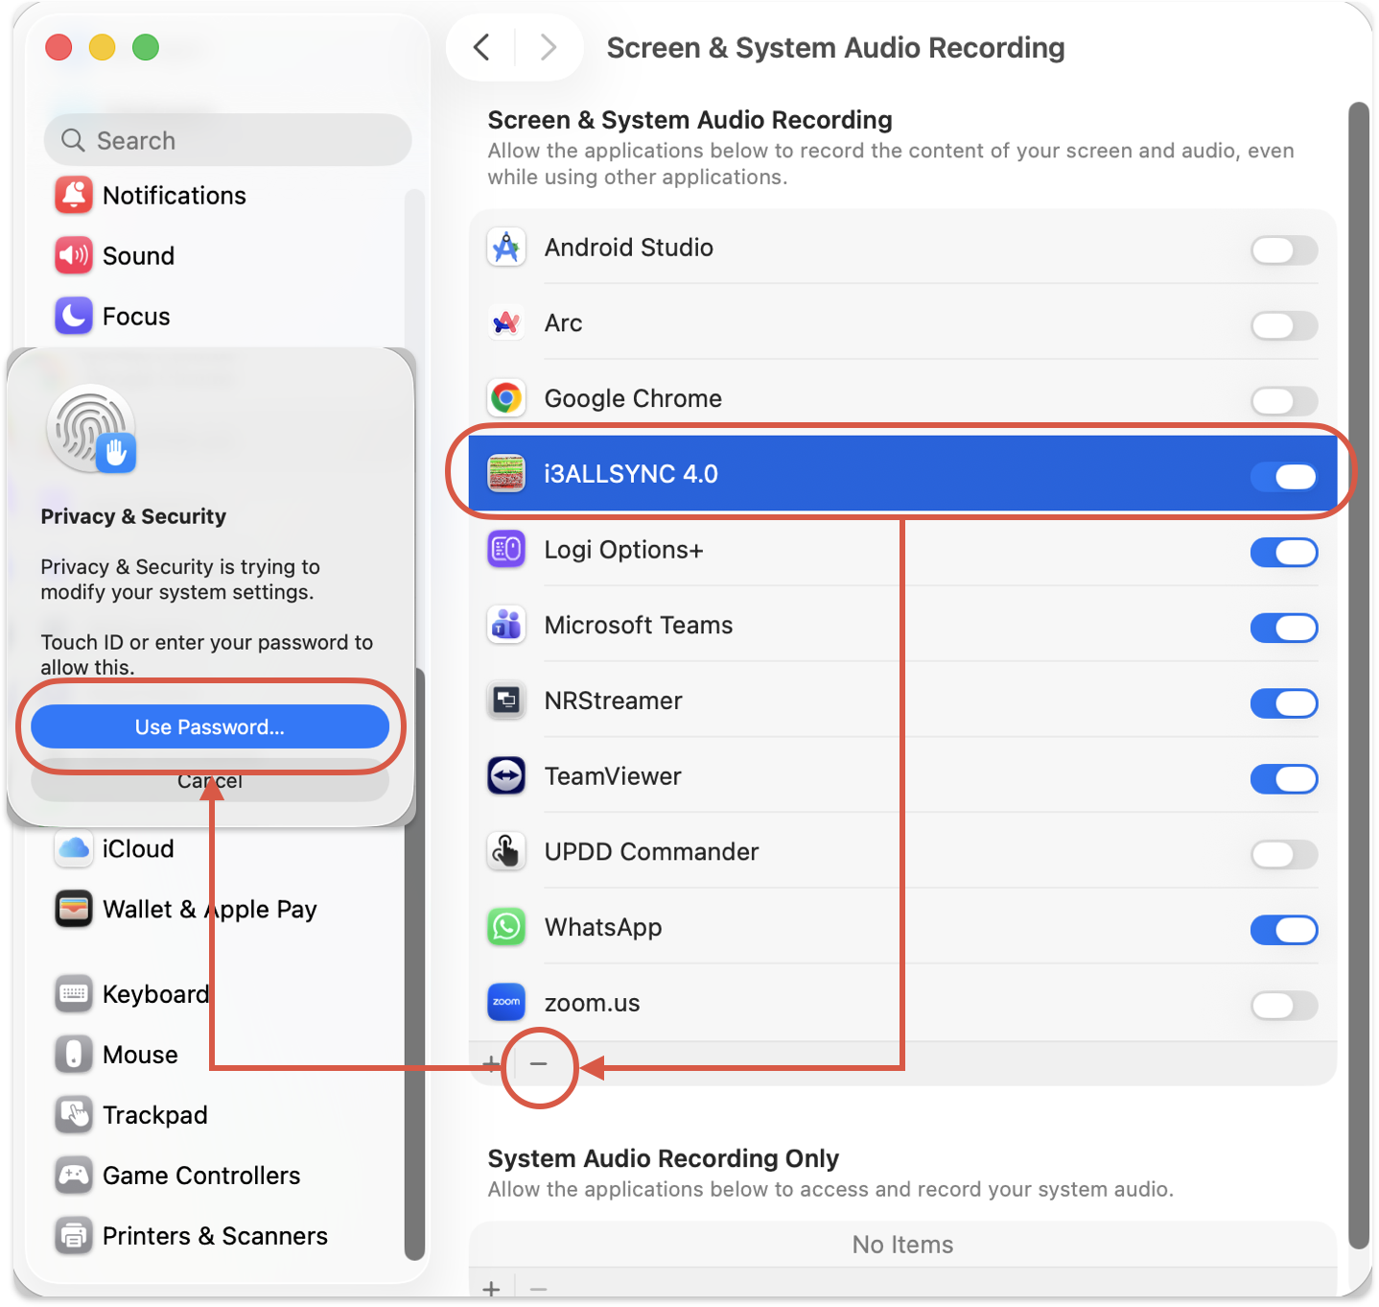Disable screen recording for Microsoft Teams
The width and height of the screenshot is (1379, 1307).
1284,628
